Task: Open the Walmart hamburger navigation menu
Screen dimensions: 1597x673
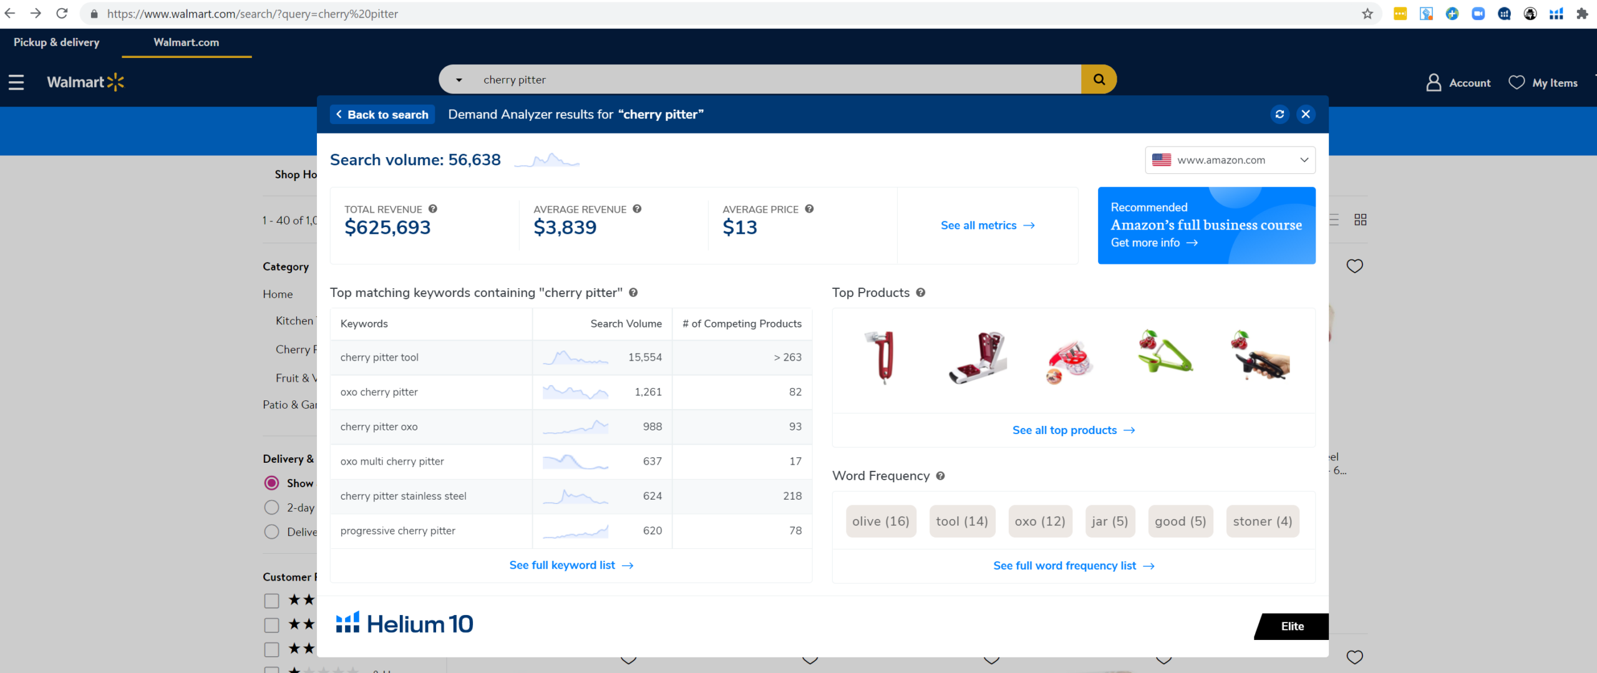Action: tap(16, 82)
